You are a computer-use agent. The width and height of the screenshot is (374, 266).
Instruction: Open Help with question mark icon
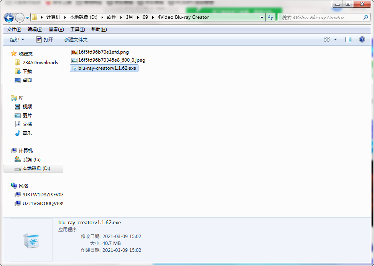click(x=362, y=39)
